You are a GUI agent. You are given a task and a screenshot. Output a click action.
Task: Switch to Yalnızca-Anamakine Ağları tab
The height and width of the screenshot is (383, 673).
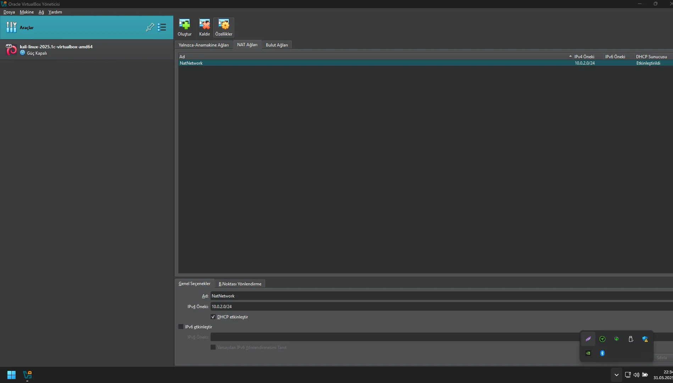[x=204, y=45]
